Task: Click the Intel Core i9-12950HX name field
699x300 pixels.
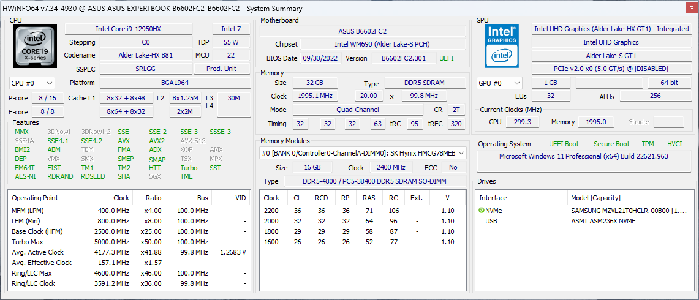Action: pos(129,29)
